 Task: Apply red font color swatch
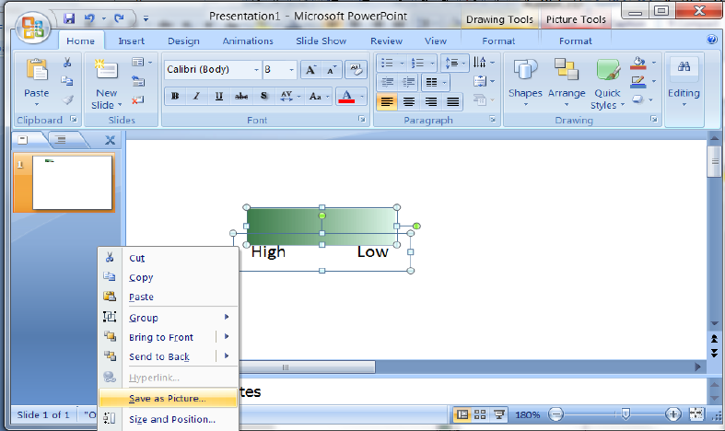click(x=346, y=97)
